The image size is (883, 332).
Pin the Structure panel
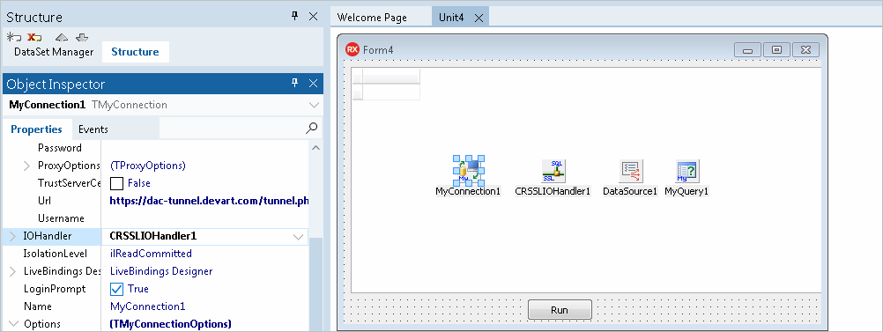(294, 17)
